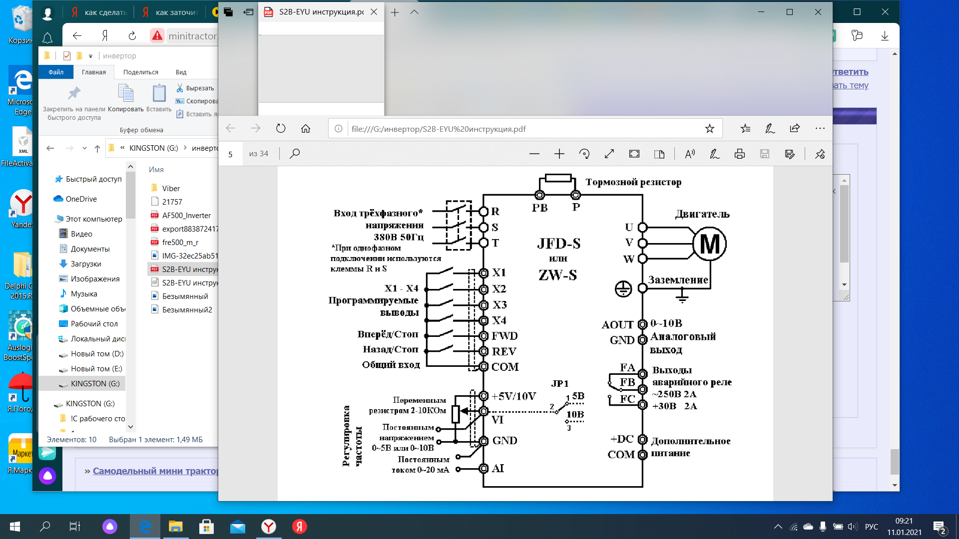Image resolution: width=959 pixels, height=539 pixels.
Task: Open the notification action center
Action: click(939, 527)
